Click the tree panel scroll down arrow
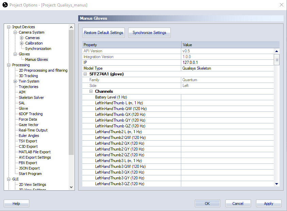Viewport: 287px width, 211px height. (71, 187)
